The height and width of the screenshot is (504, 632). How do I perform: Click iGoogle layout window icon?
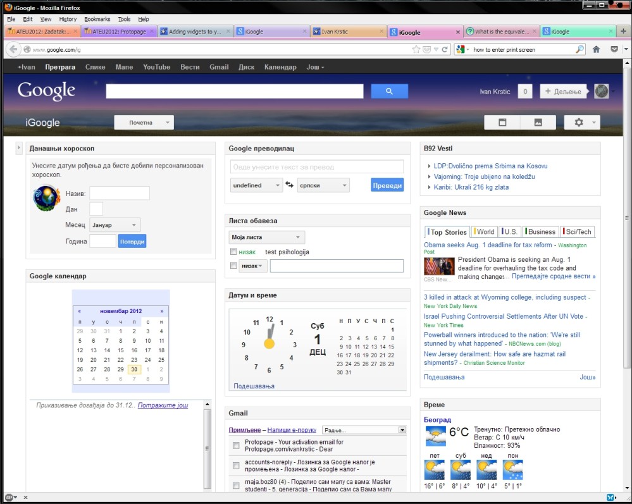[502, 122]
